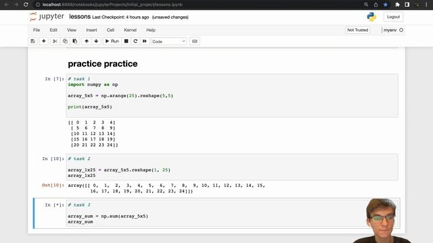Paste cells below icon
The height and width of the screenshot is (243, 433).
click(75, 41)
